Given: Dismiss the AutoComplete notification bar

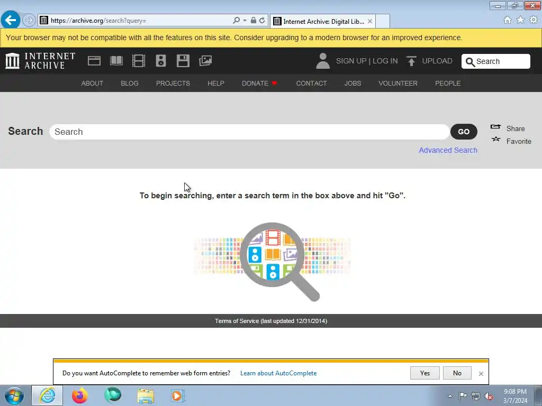Looking at the screenshot, I should click(481, 374).
